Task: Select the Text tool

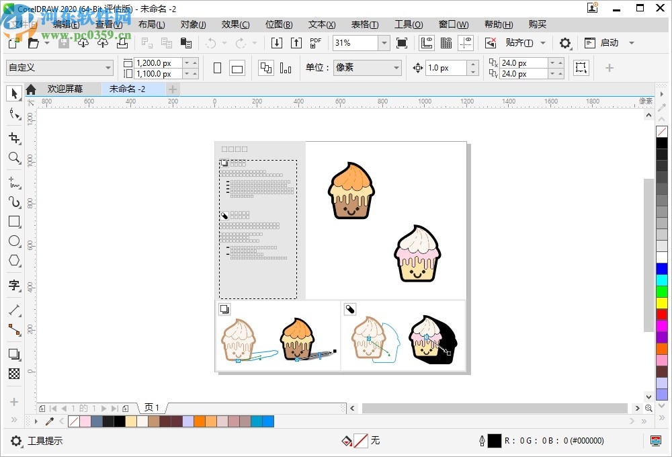Action: coord(14,286)
